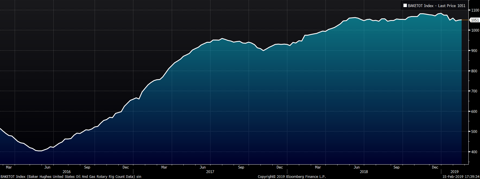Image resolution: width=480 pixels, height=179 pixels.
Task: Select the 700 y-axis label
Action: tap(474, 91)
